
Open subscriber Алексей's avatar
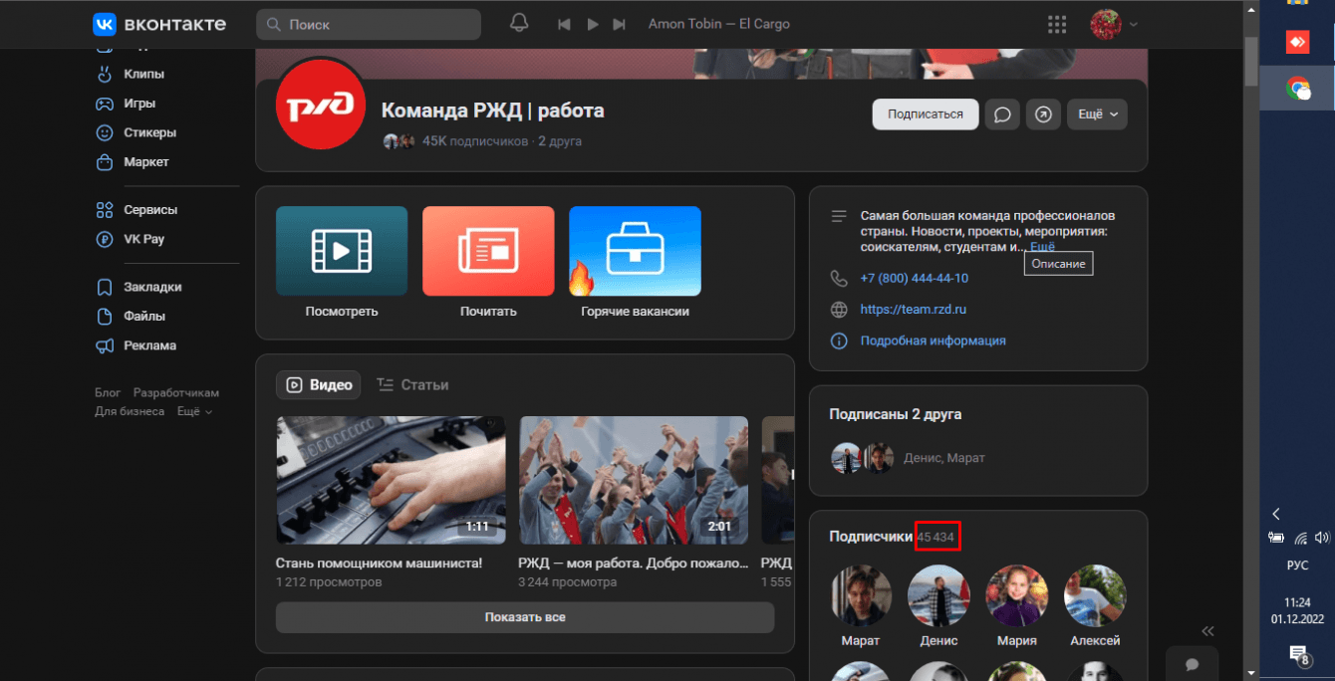coord(1095,595)
